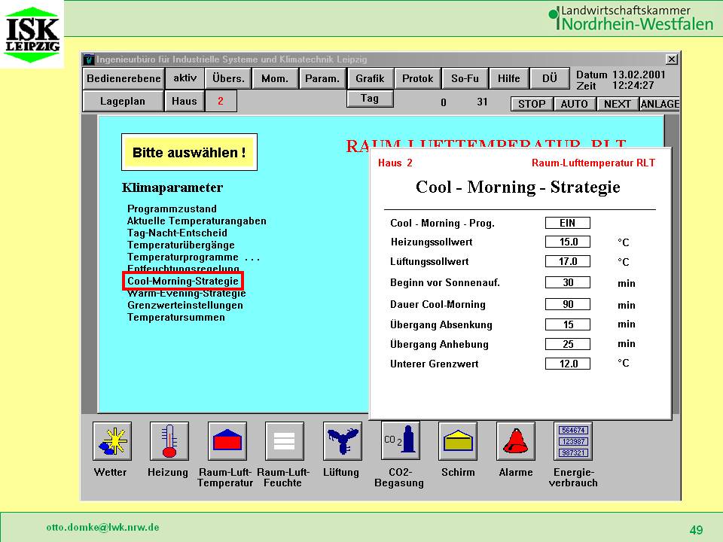
Task: Open the Wetter weather icon
Action: [x=111, y=441]
